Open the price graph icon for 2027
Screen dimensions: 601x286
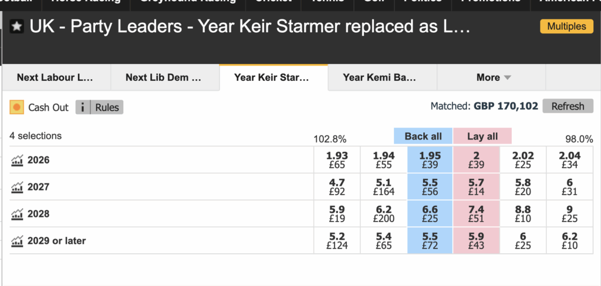17,187
